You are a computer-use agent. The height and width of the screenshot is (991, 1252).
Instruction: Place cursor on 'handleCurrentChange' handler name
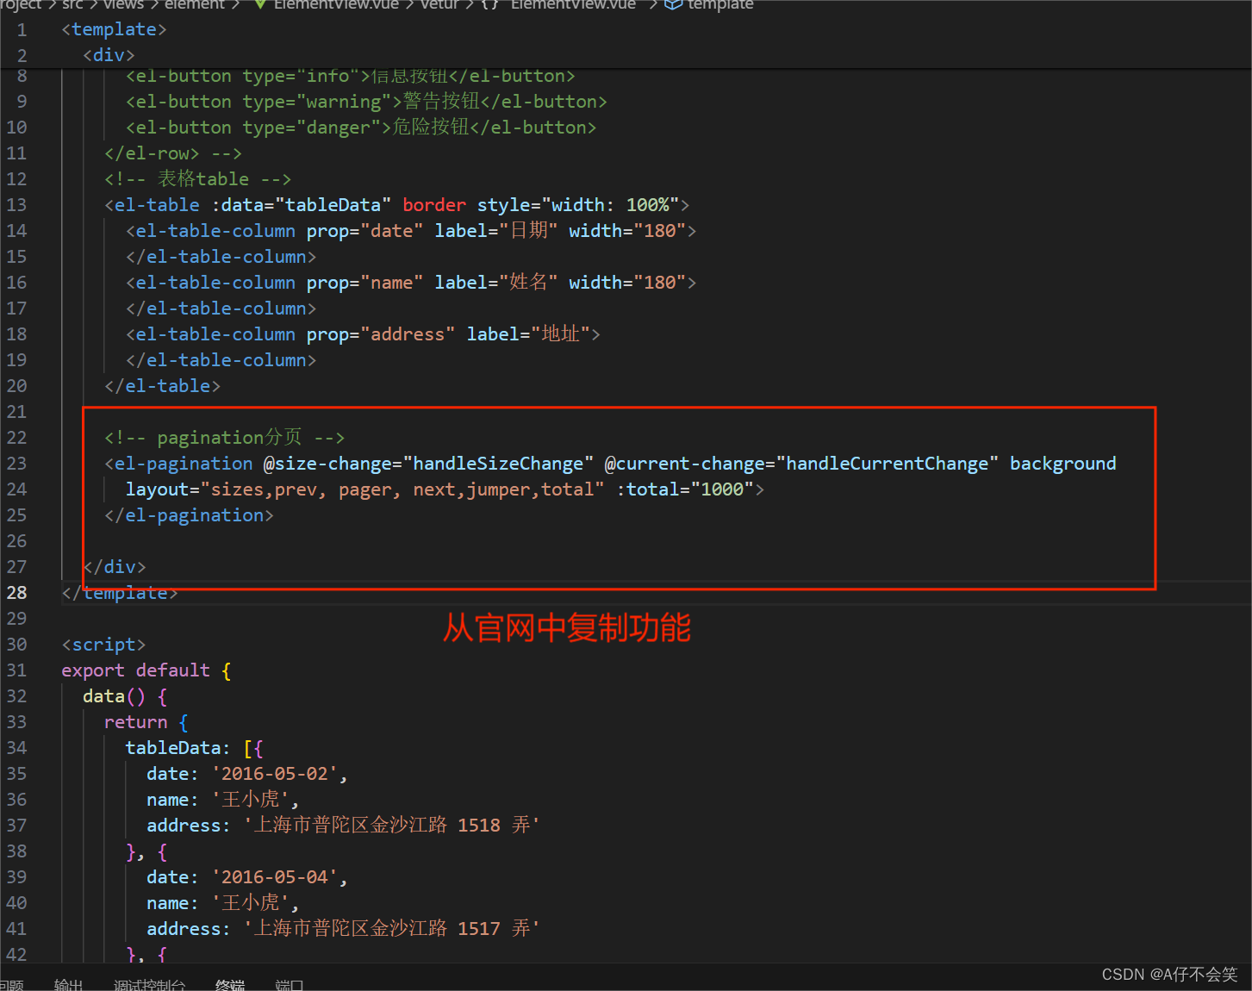(x=888, y=464)
